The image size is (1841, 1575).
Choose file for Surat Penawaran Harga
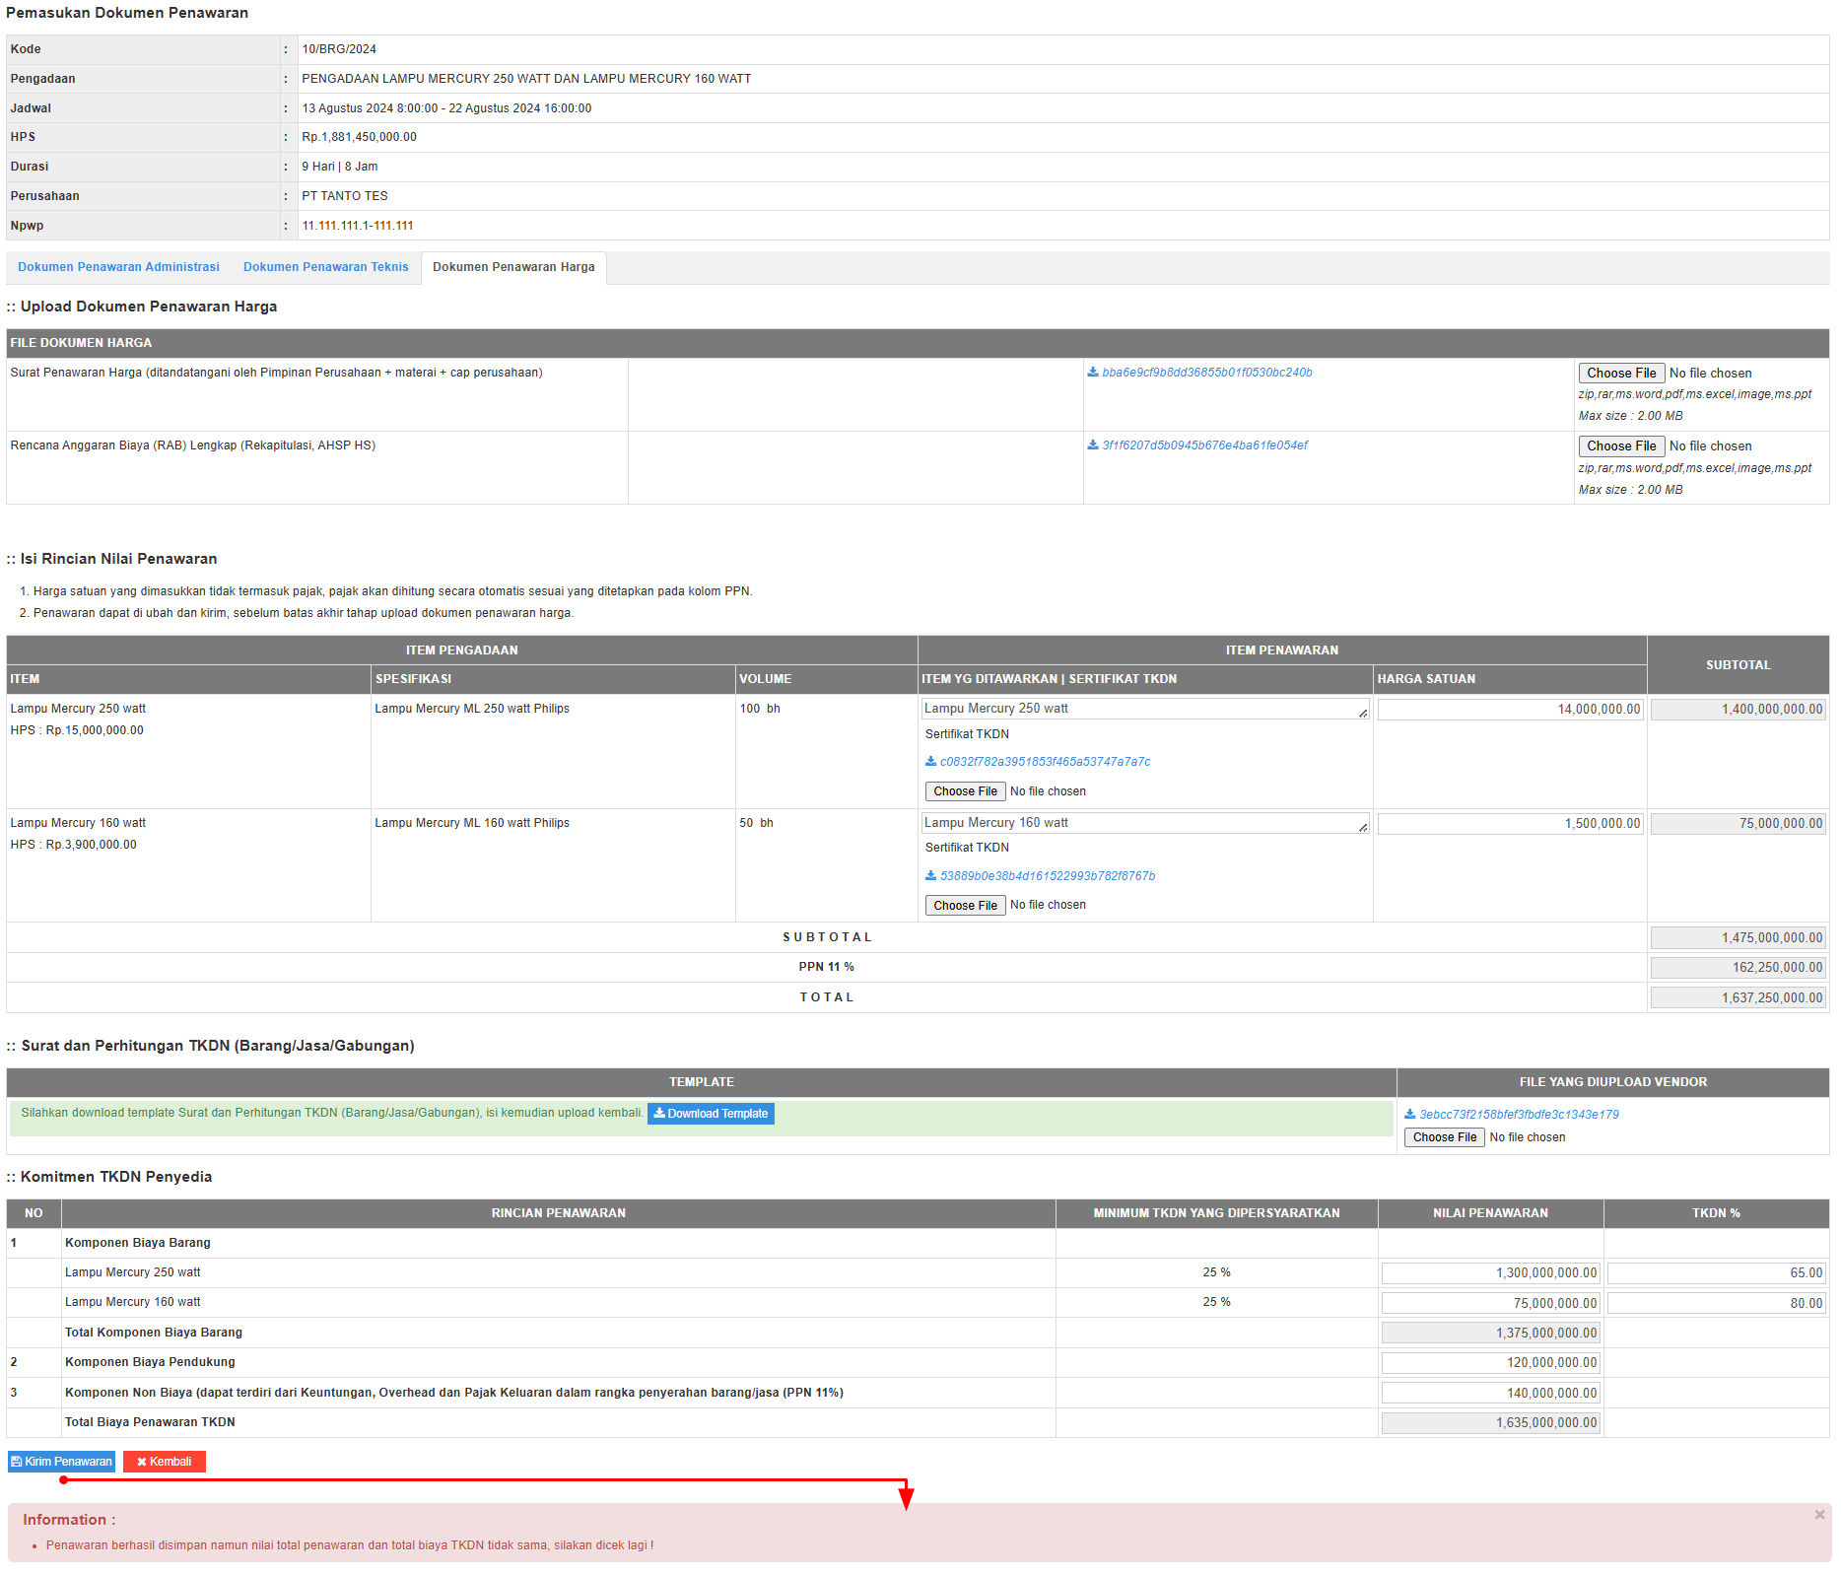(1621, 374)
